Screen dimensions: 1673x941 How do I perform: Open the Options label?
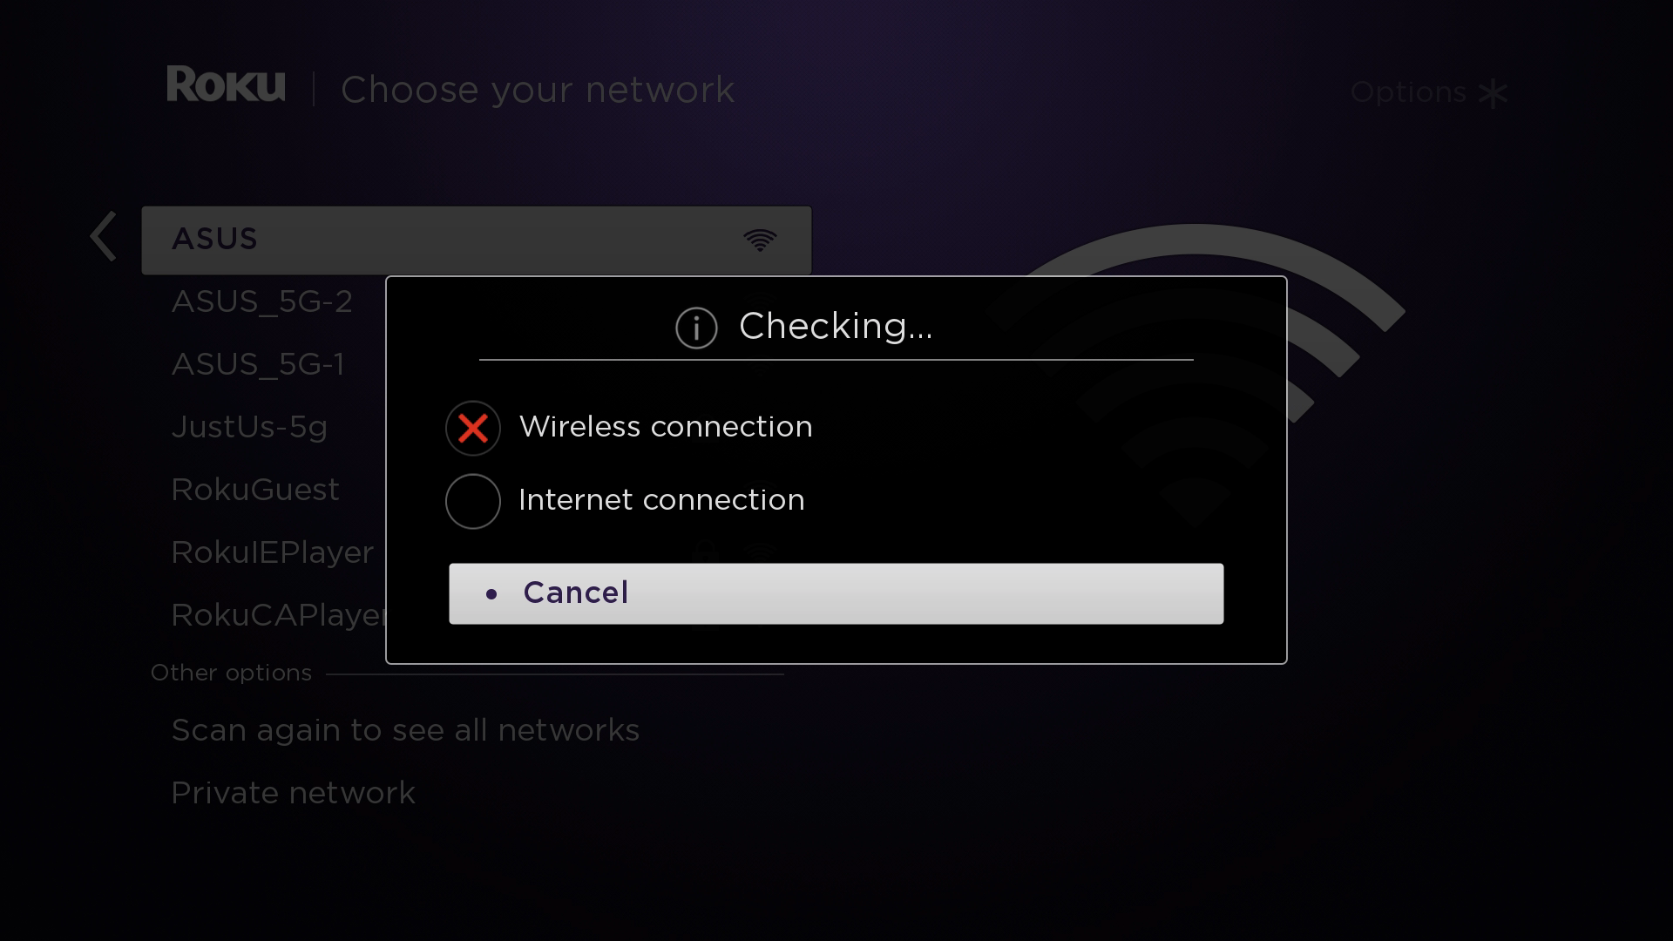[1408, 92]
